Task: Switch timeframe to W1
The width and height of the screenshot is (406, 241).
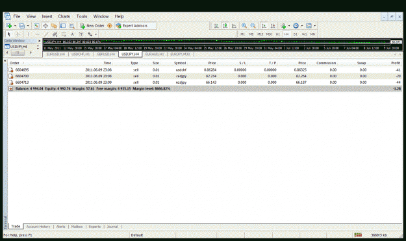Action: [304, 34]
